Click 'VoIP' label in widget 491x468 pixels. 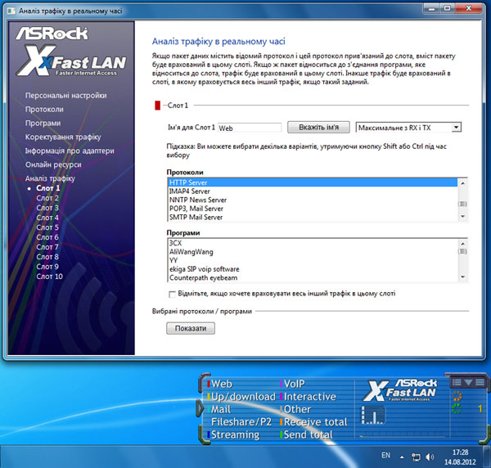295,384
